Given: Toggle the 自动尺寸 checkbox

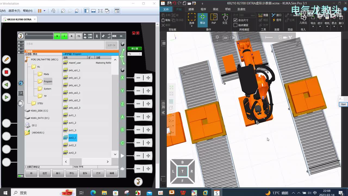Looking at the screenshot, I should point(235,20).
